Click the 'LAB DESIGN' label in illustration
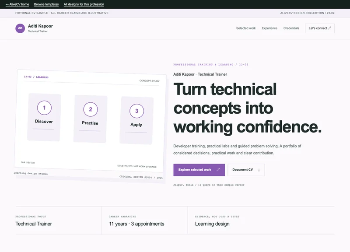 [x=28, y=162]
